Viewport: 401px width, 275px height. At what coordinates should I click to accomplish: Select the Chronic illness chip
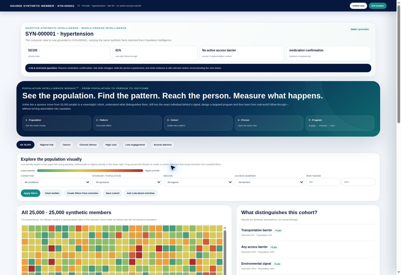point(88,145)
